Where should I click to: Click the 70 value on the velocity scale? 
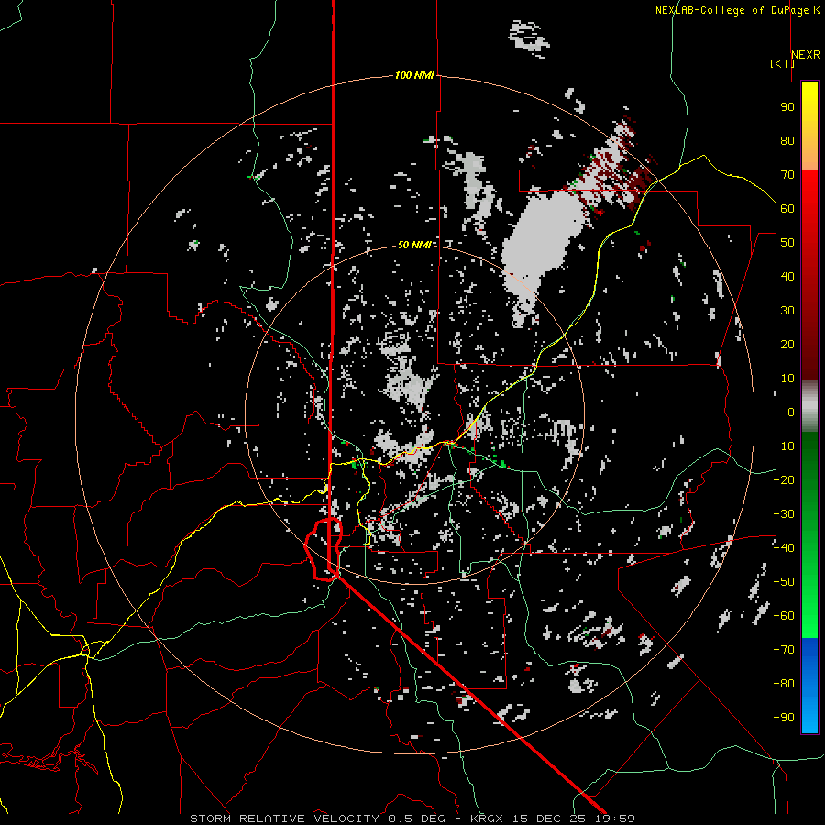[x=787, y=175]
